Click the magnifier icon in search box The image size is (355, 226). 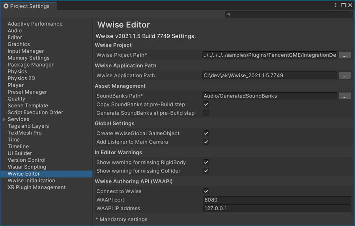(229, 14)
